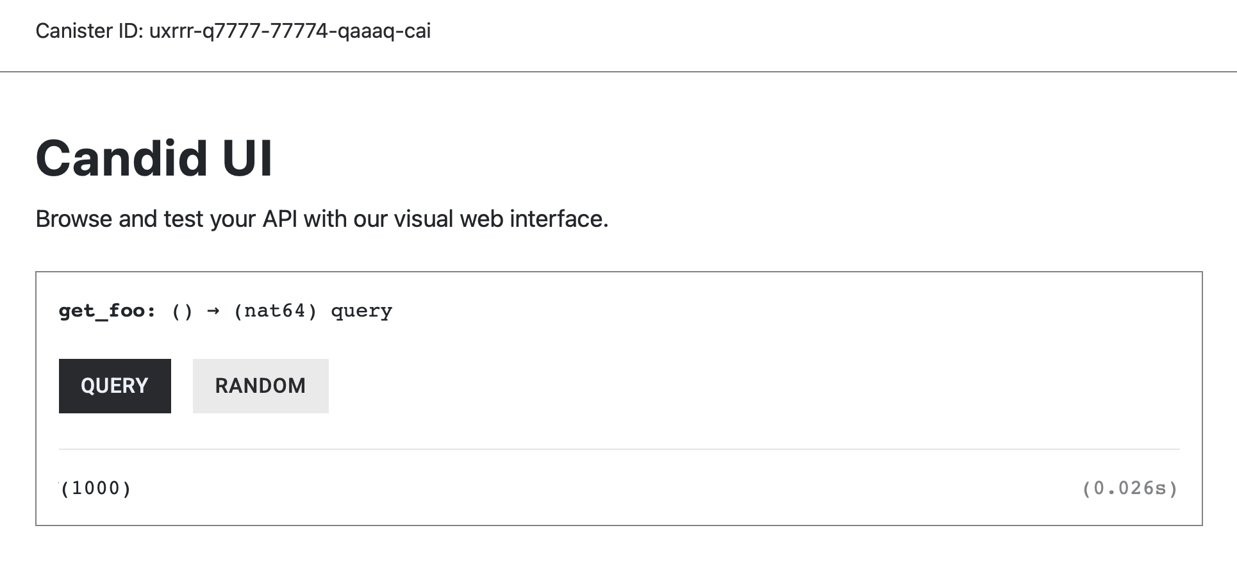Select the nat64 return type text
The width and height of the screenshot is (1237, 587).
pyautogui.click(x=275, y=311)
